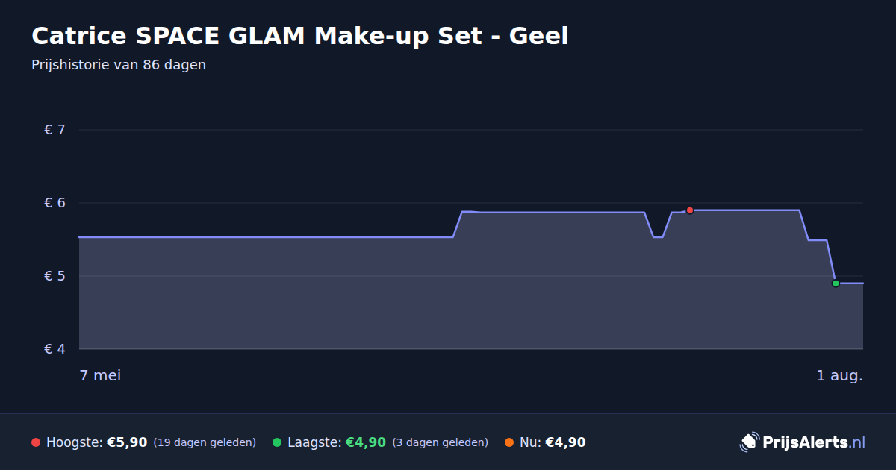
Task: Click the Nu €4,90 current price
Action: (565, 442)
